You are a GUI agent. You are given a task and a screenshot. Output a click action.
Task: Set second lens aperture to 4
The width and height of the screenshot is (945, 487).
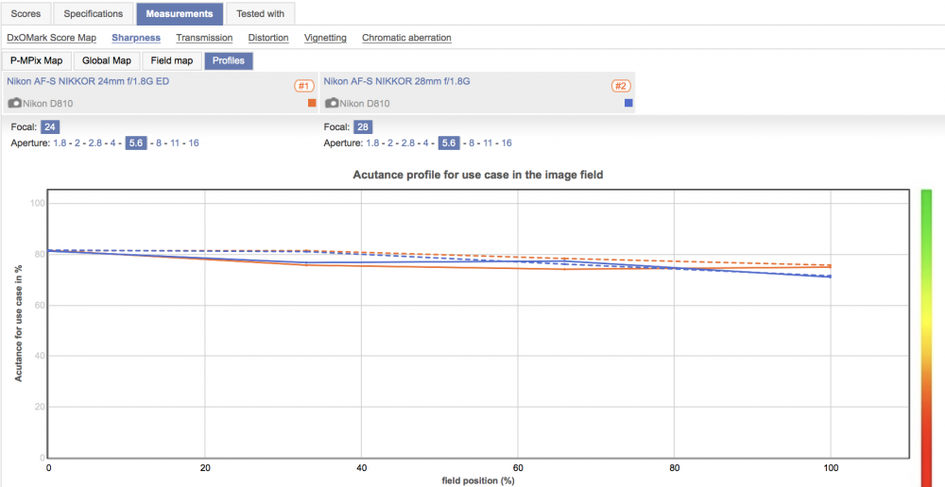tap(426, 143)
